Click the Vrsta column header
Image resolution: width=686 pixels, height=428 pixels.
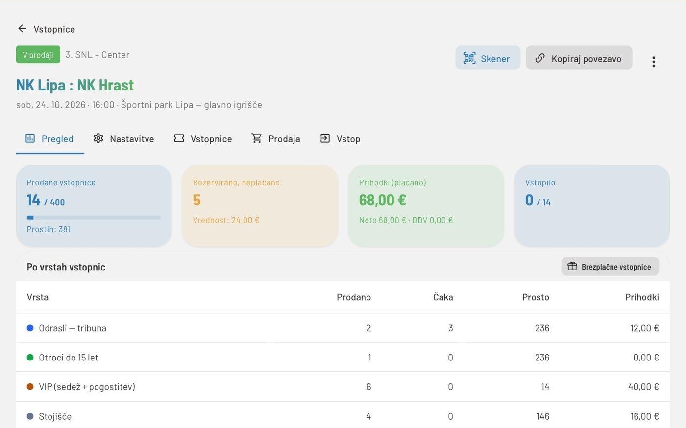coord(38,297)
